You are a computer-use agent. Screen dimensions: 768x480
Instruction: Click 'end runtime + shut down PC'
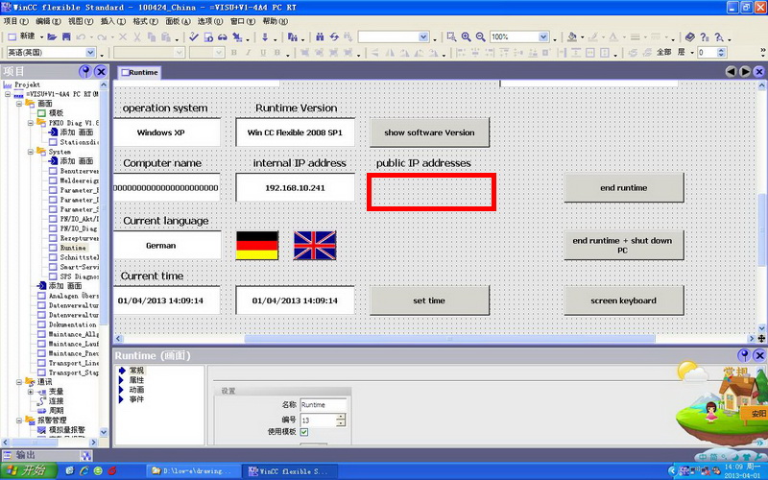click(x=624, y=246)
